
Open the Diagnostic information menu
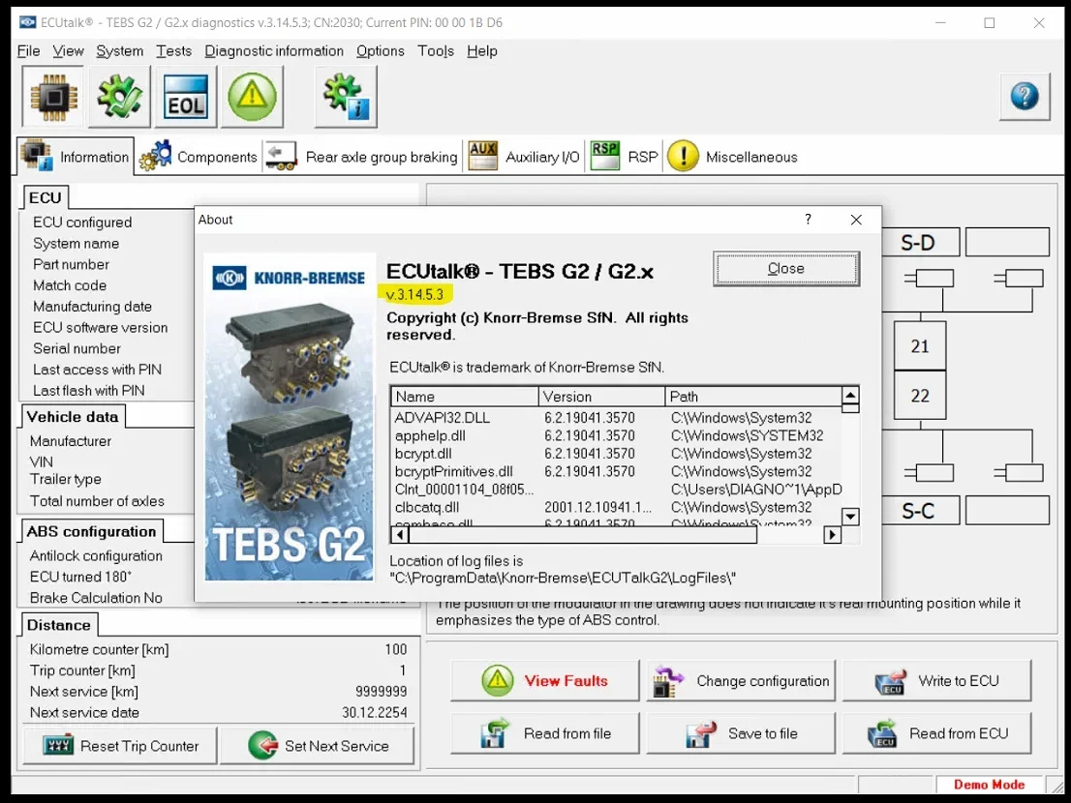tap(274, 51)
